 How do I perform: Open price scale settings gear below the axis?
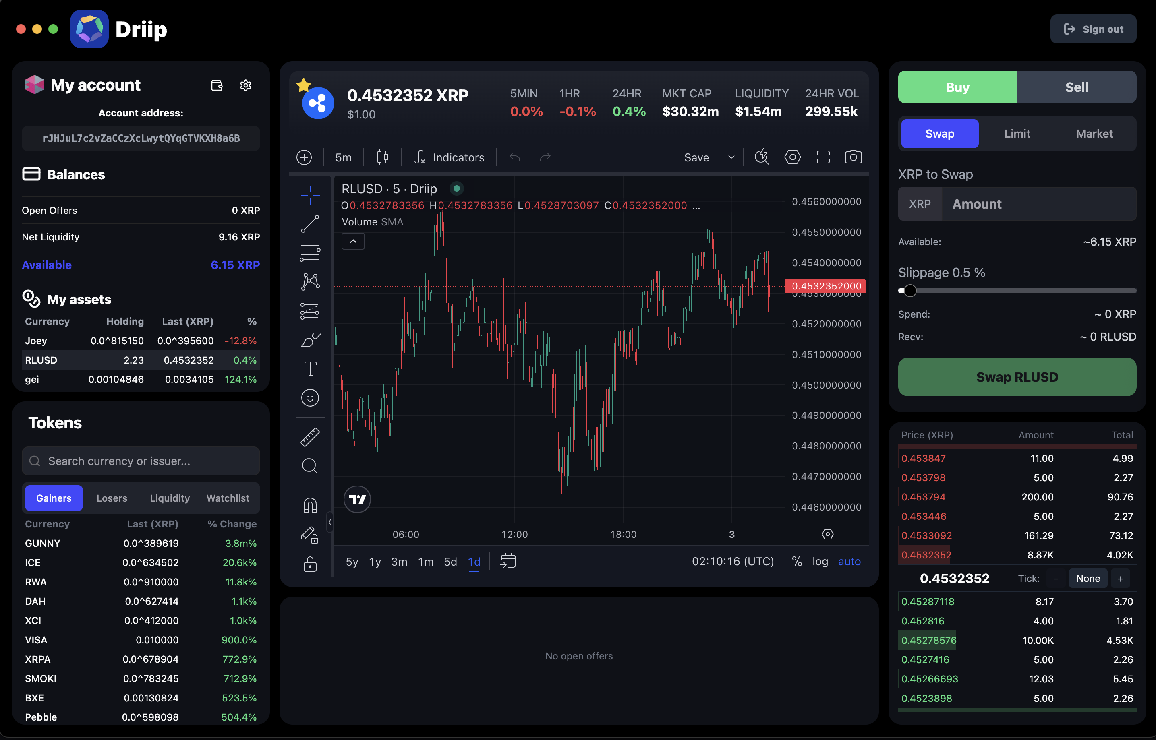[x=828, y=534]
